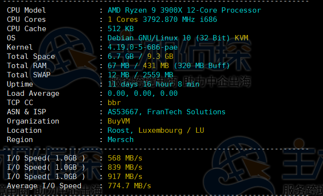Image resolution: width=323 pixels, height=196 pixels.
Task: Select the 512 KB CPU cache value
Action: click(120, 29)
